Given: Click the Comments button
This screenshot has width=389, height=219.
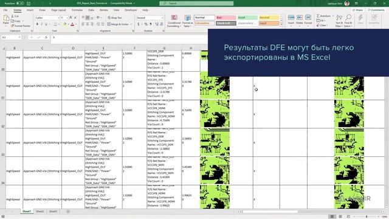Looking at the screenshot, I should tap(376, 10).
